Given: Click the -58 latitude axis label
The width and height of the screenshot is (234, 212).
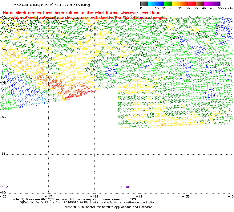Looking at the screenshot, I should pyautogui.click(x=3, y=153).
